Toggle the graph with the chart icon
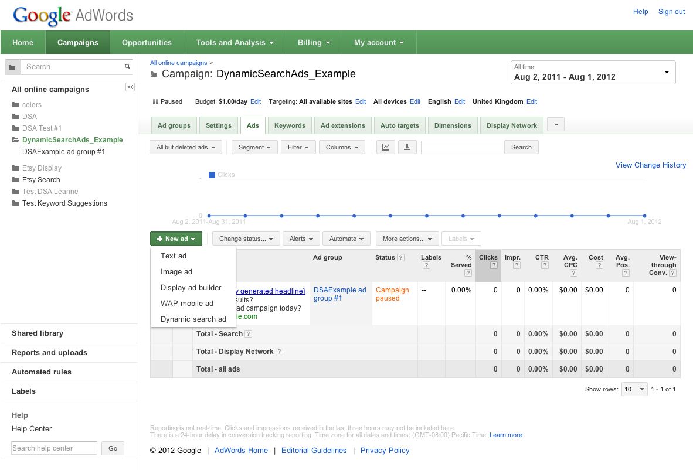This screenshot has width=693, height=470. pyautogui.click(x=385, y=147)
